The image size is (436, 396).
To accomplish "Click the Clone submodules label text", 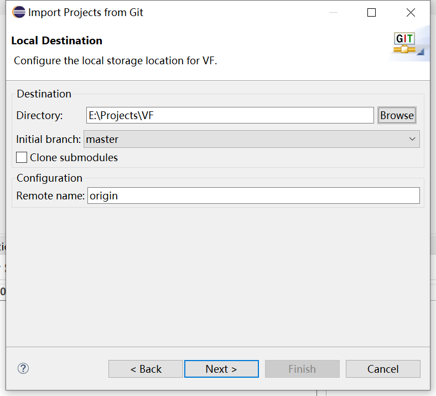I will tap(74, 157).
